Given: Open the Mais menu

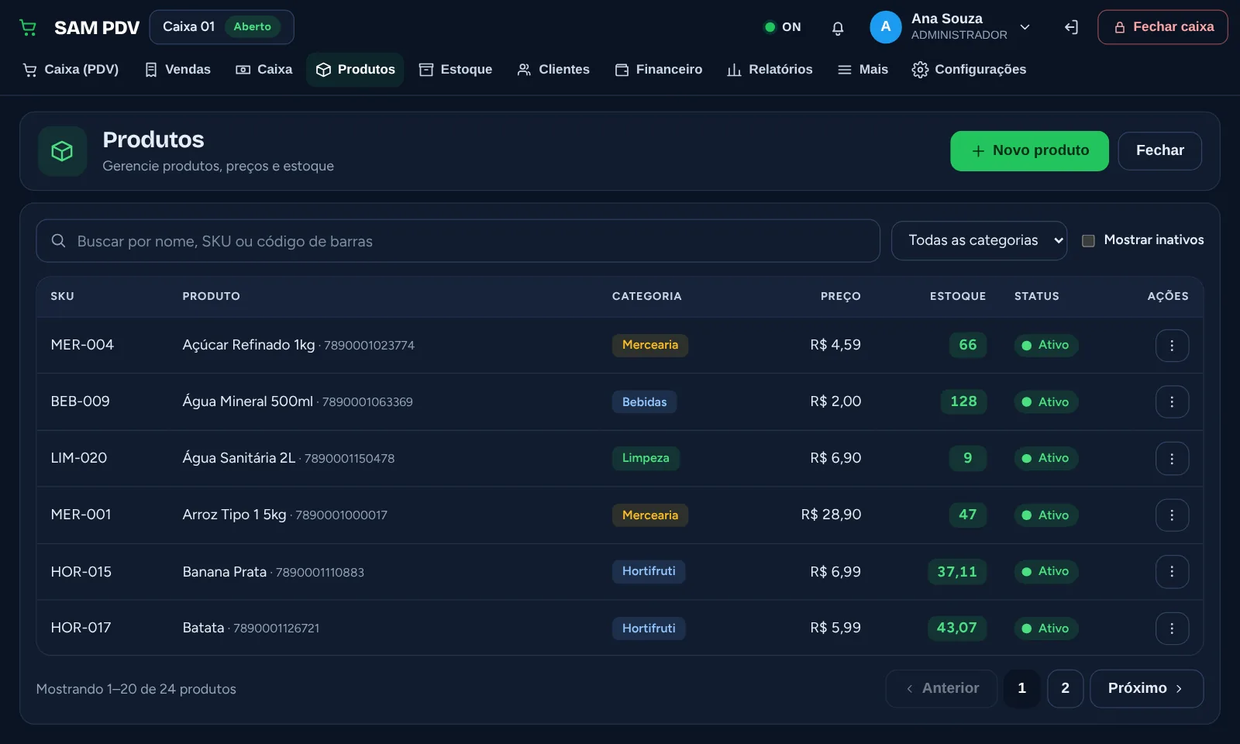Looking at the screenshot, I should tap(863, 70).
